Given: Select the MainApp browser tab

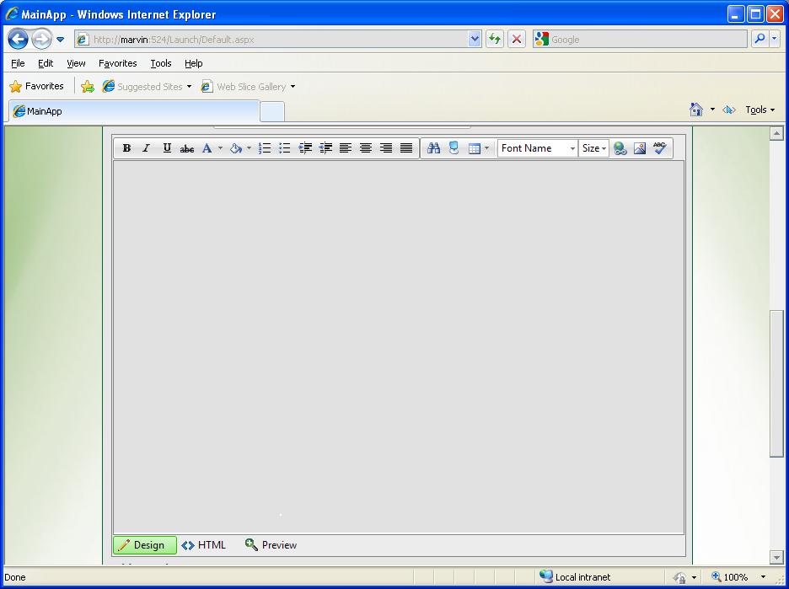Looking at the screenshot, I should coord(134,111).
